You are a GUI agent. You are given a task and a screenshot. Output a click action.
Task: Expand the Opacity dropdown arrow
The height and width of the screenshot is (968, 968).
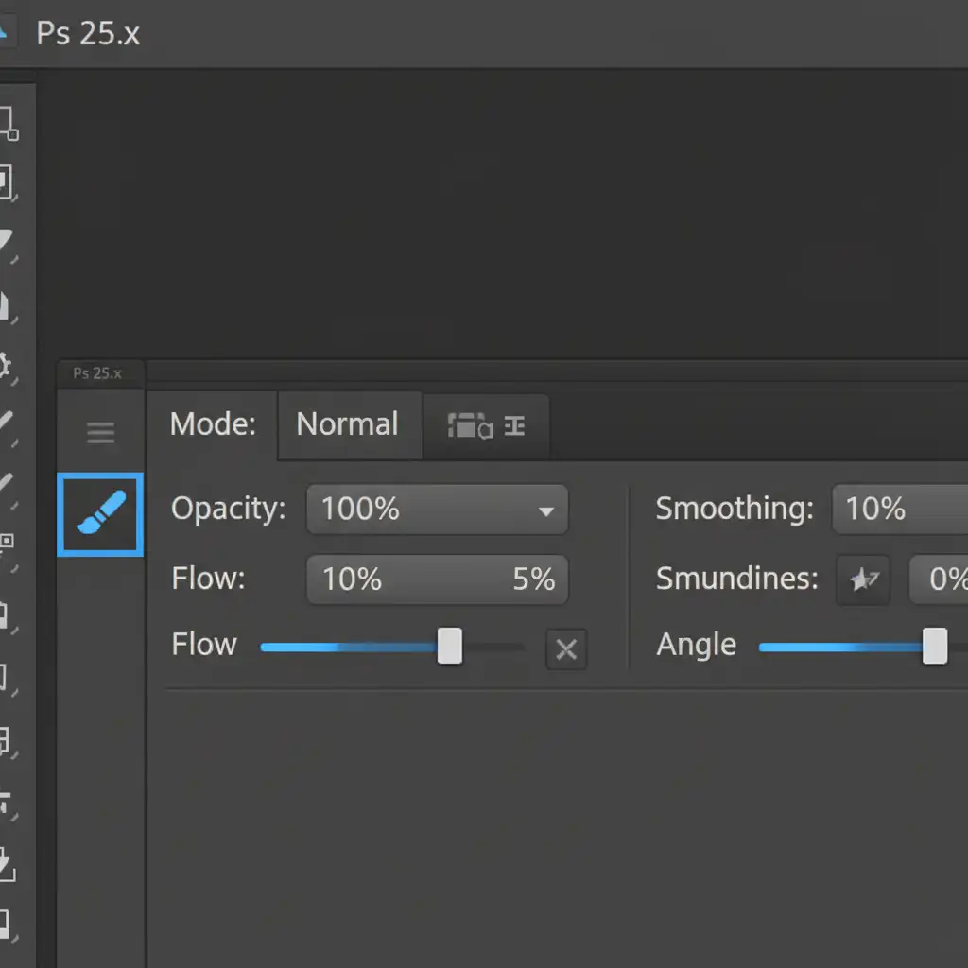545,510
